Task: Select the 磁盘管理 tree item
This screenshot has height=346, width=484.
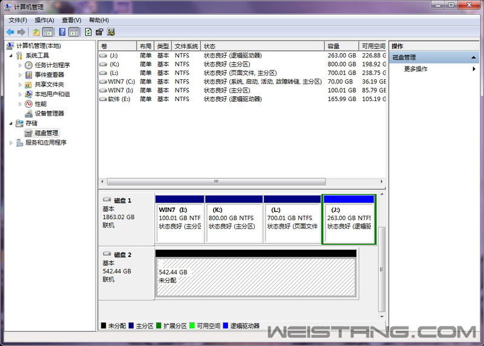Action: 47,132
